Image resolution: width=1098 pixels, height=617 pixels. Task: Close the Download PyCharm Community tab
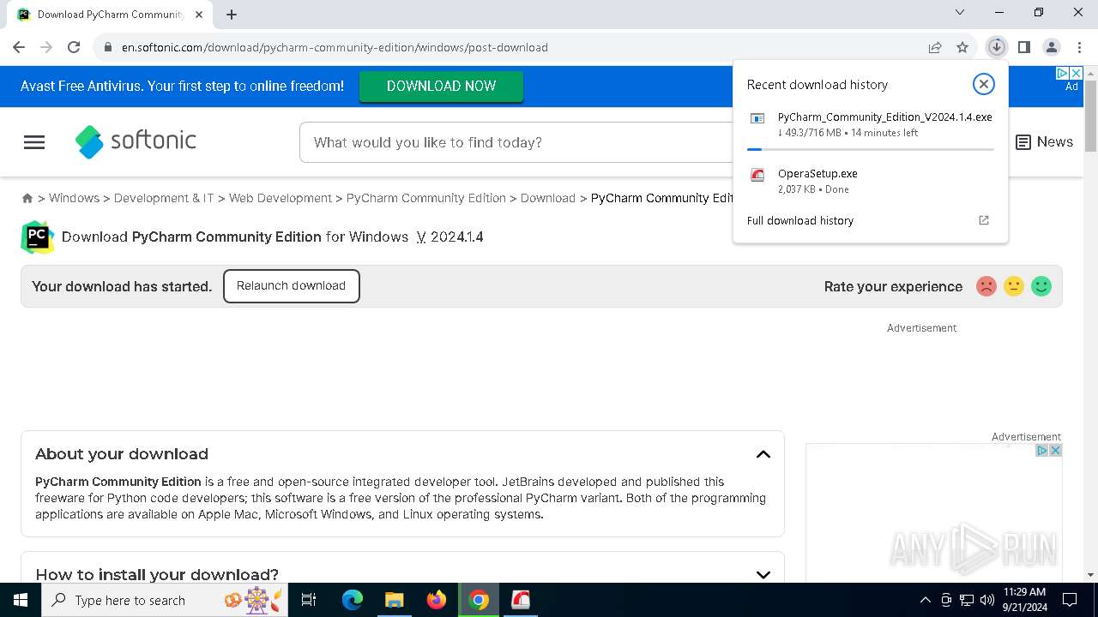click(199, 15)
